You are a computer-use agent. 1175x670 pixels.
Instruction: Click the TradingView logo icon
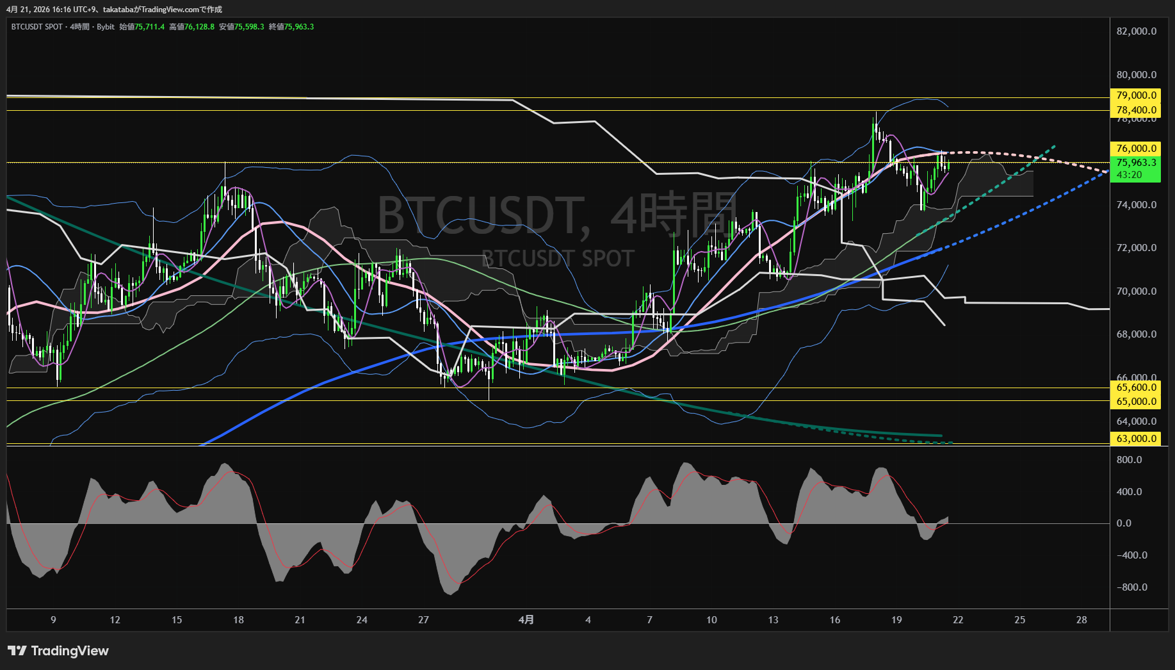point(17,651)
